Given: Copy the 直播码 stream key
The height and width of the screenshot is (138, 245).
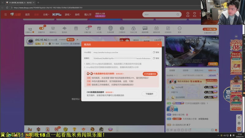Looking at the screenshot, I should pyautogui.click(x=156, y=58).
